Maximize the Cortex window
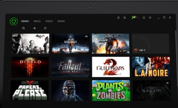 click(164, 18)
